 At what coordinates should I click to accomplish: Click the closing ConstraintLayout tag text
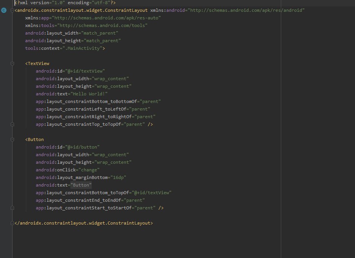(x=84, y=223)
